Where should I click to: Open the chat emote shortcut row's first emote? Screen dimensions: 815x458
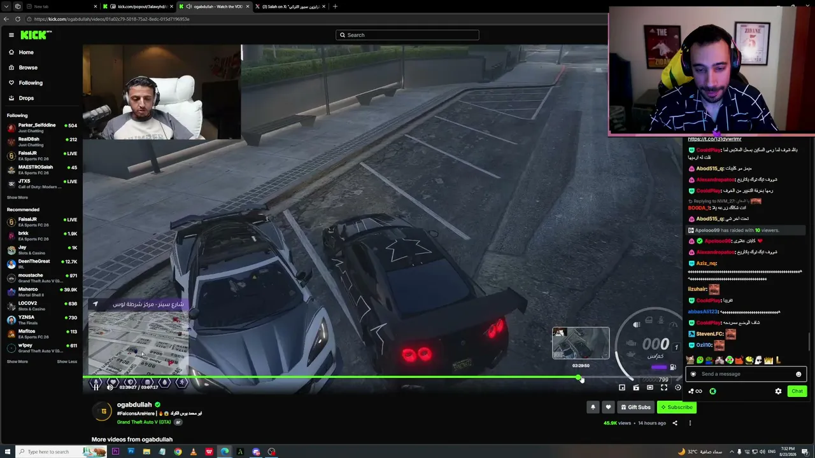(x=691, y=360)
